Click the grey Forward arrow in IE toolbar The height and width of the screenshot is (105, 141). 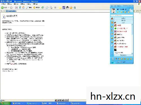coord(11,8)
